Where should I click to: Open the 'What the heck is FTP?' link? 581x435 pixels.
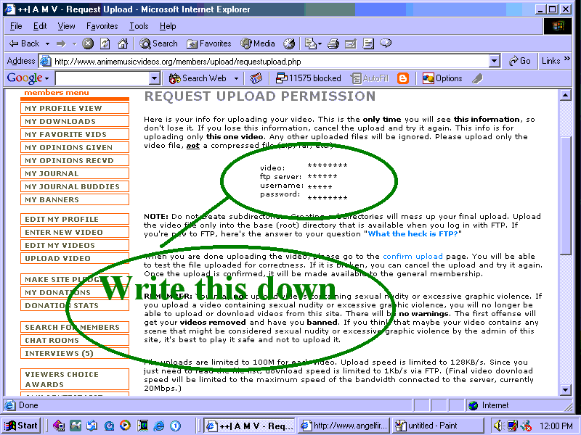[x=415, y=234]
